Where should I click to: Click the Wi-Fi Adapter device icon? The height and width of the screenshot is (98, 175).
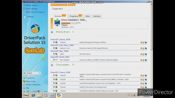tap(56, 60)
